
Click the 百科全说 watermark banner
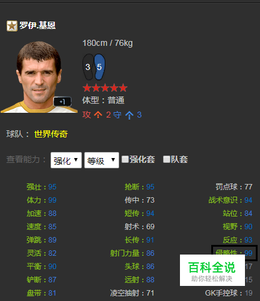coord(212,270)
